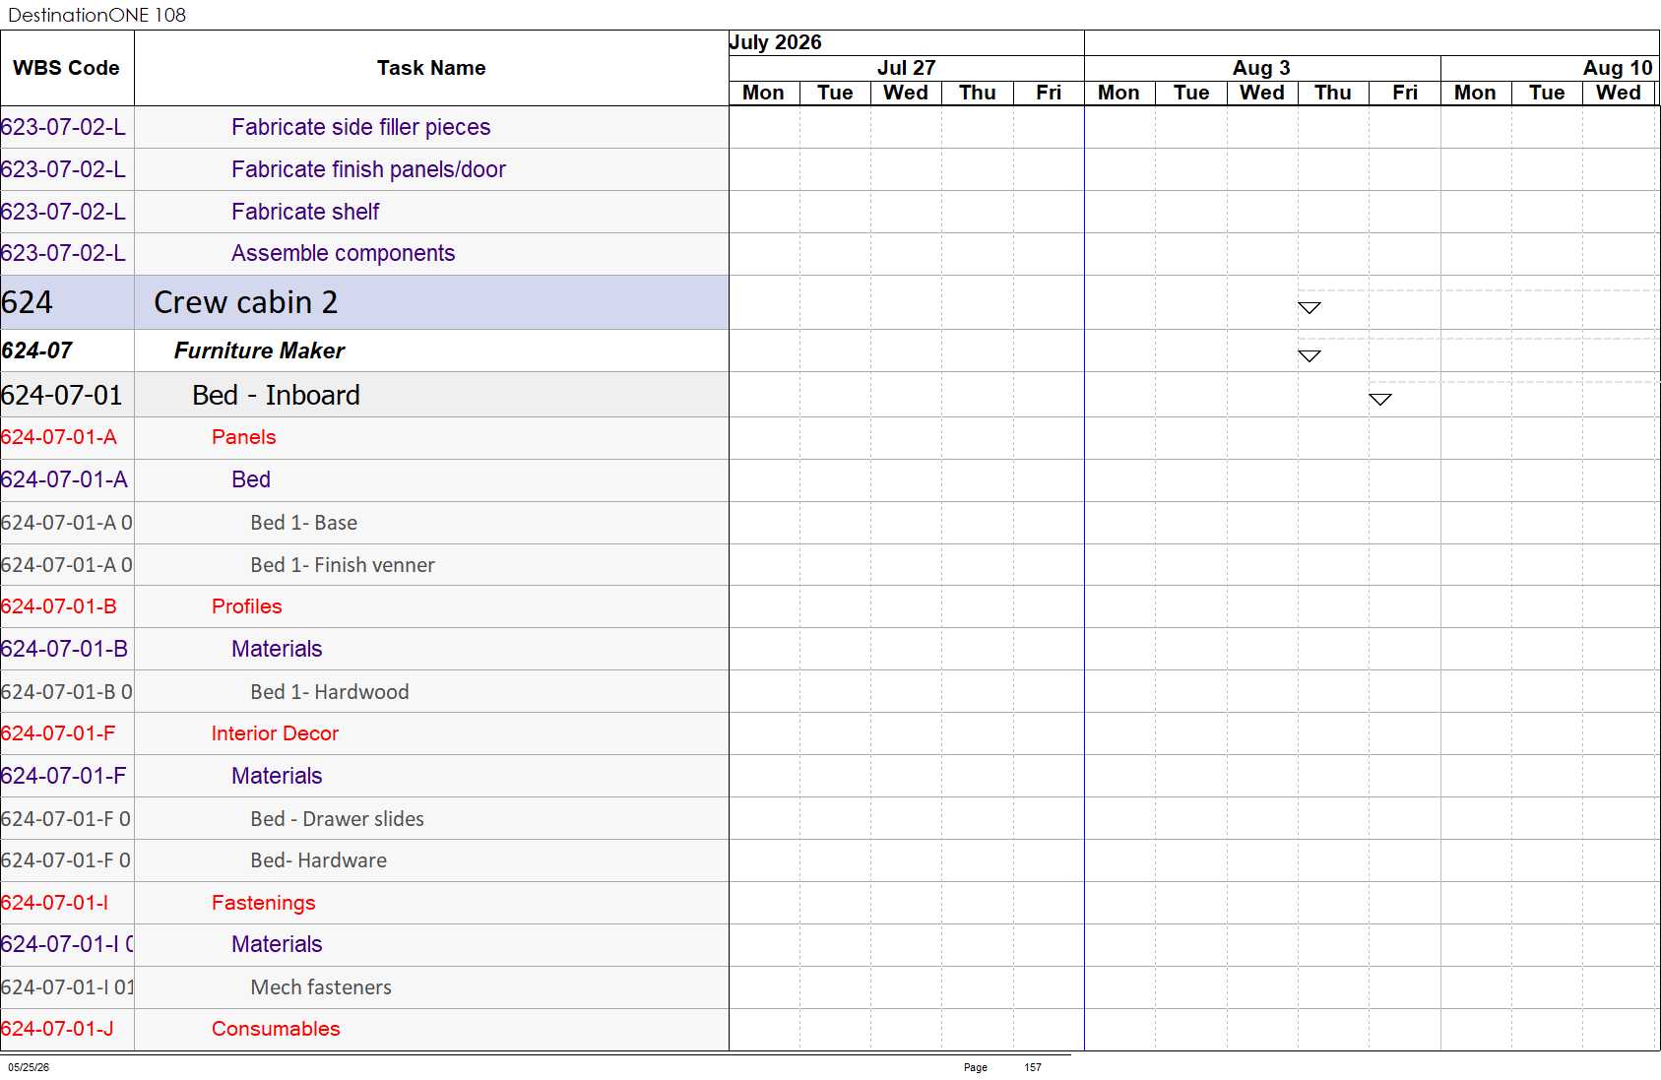Click WBS code 624-07-01-J
Viewport: 1661px width, 1080px height.
point(57,1030)
